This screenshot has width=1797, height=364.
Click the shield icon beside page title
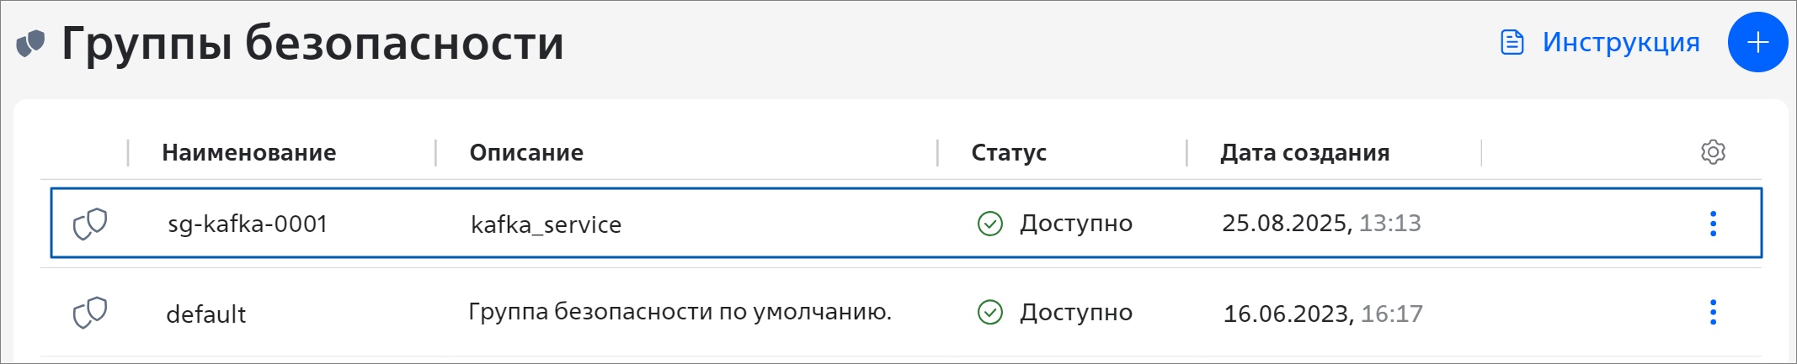click(30, 43)
